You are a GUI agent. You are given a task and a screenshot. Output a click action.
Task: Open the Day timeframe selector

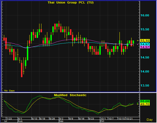pyautogui.click(x=149, y=120)
